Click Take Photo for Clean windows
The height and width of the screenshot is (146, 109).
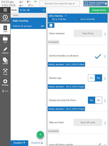88,33
